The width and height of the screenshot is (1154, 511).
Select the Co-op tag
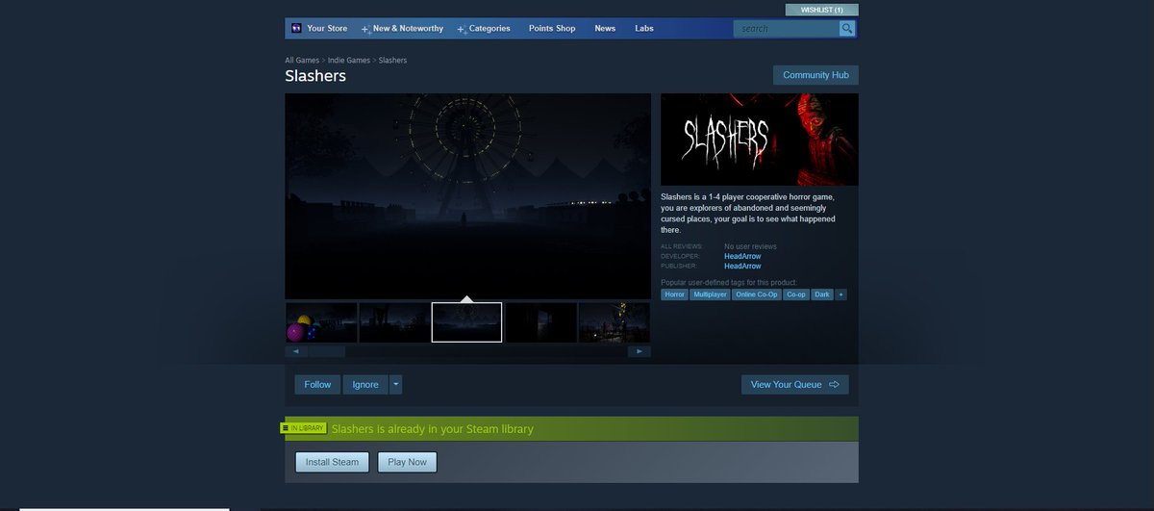(796, 294)
